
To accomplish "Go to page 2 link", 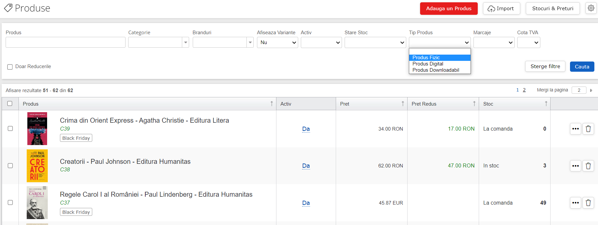I will (524, 90).
